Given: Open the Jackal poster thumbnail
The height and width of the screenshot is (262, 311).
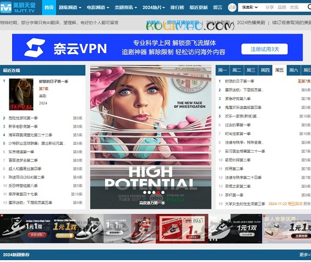Looking at the screenshot, I should tap(21, 94).
